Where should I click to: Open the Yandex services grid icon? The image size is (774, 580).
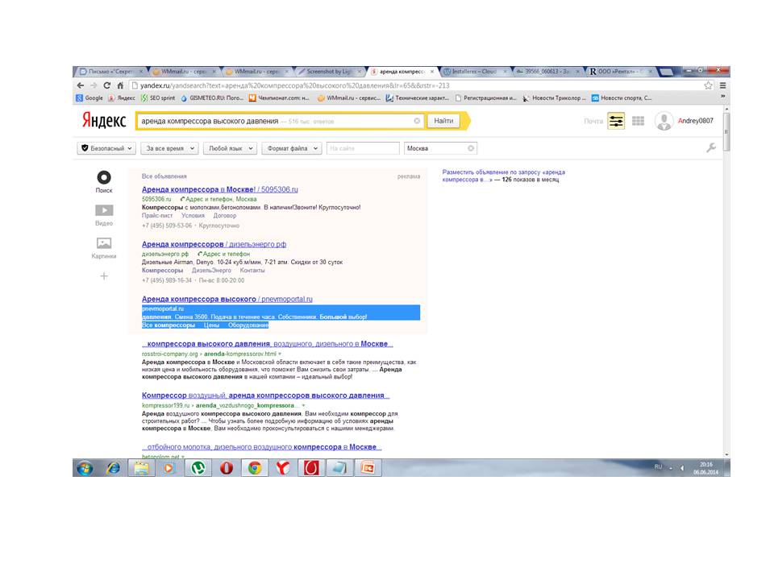(639, 121)
